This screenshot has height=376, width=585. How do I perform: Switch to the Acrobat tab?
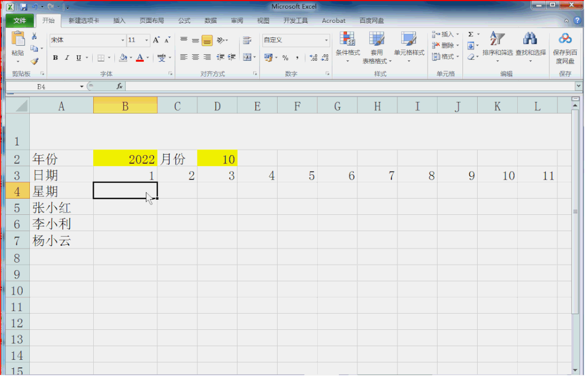(333, 21)
